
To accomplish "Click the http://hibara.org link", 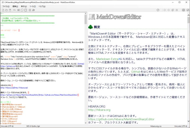I will click(99, 110).
